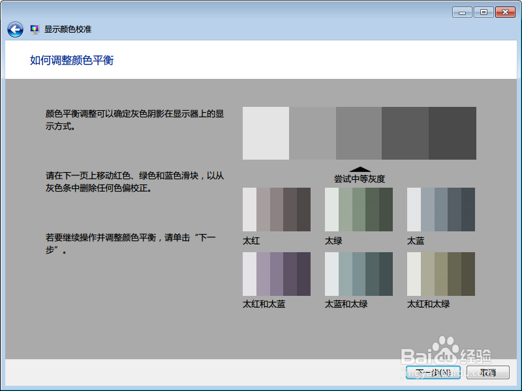Click the 太绿 sample image

(358, 209)
